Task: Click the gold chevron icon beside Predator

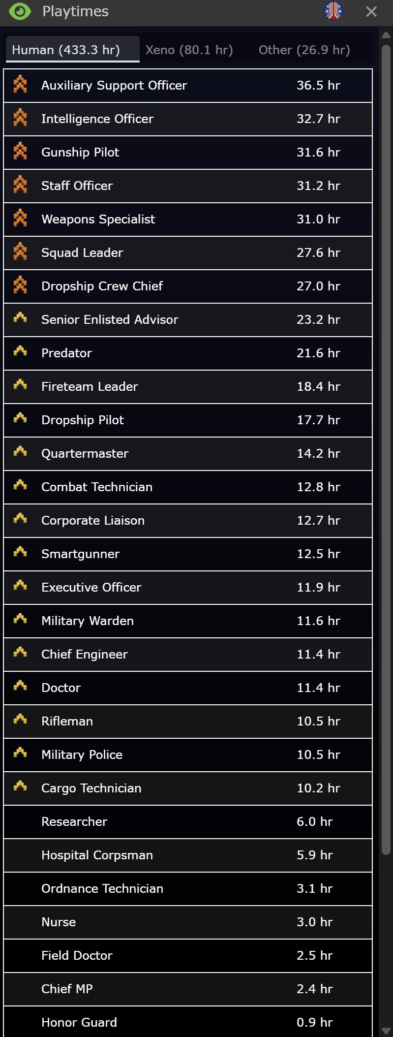Action: [20, 351]
